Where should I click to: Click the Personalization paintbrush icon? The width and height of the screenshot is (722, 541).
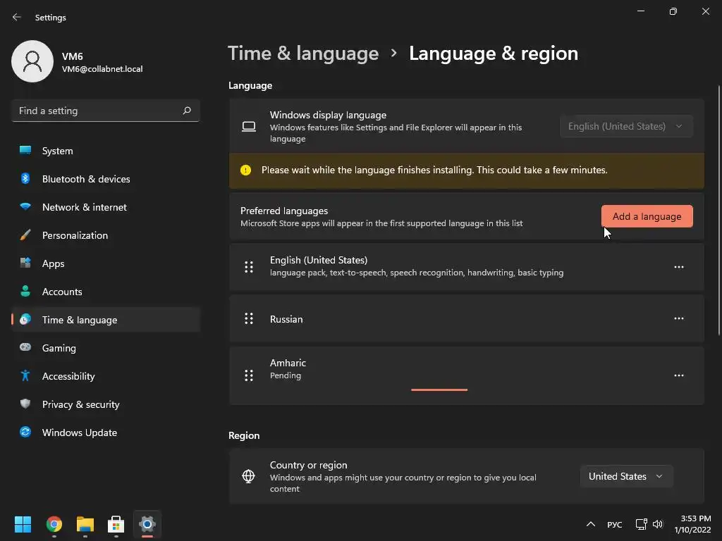tap(25, 235)
